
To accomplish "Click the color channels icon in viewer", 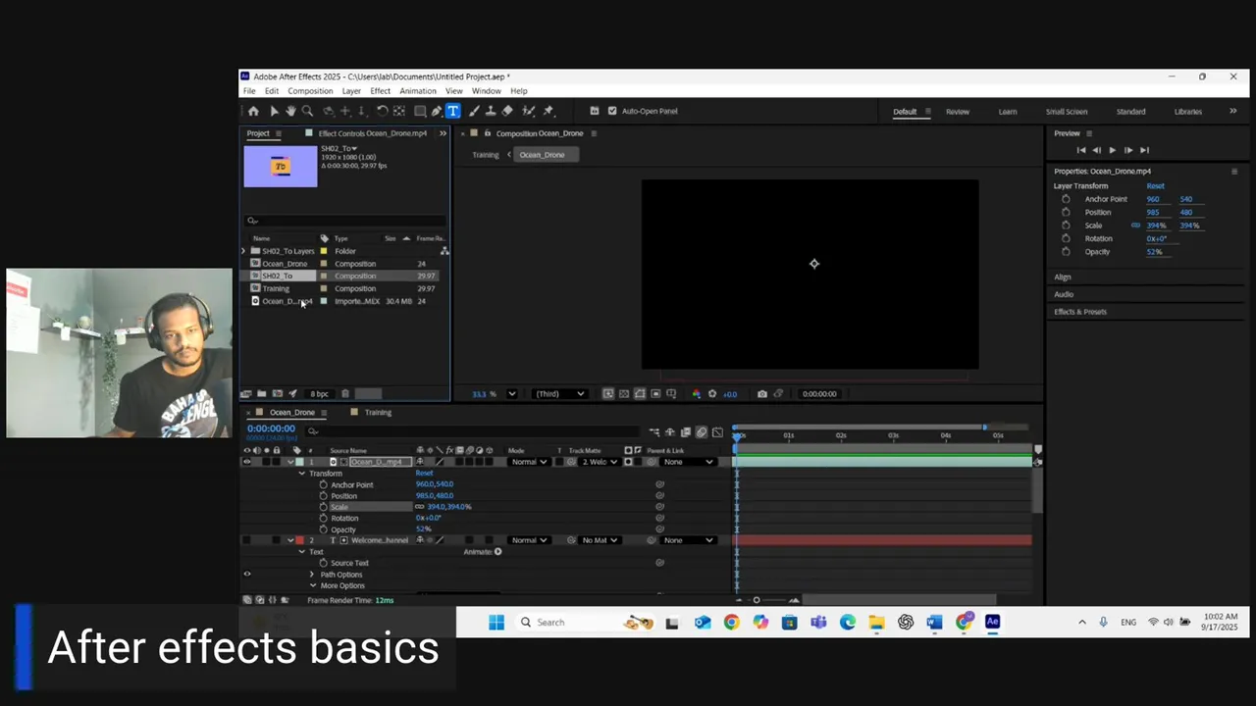I will click(696, 394).
